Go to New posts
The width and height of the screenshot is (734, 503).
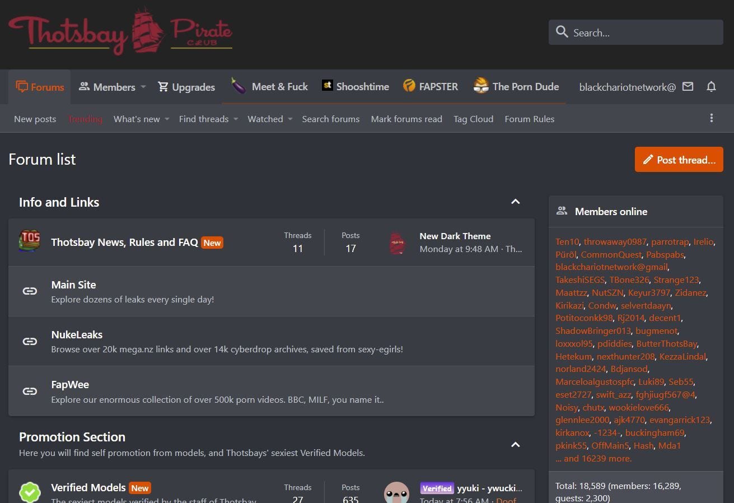[x=35, y=119]
